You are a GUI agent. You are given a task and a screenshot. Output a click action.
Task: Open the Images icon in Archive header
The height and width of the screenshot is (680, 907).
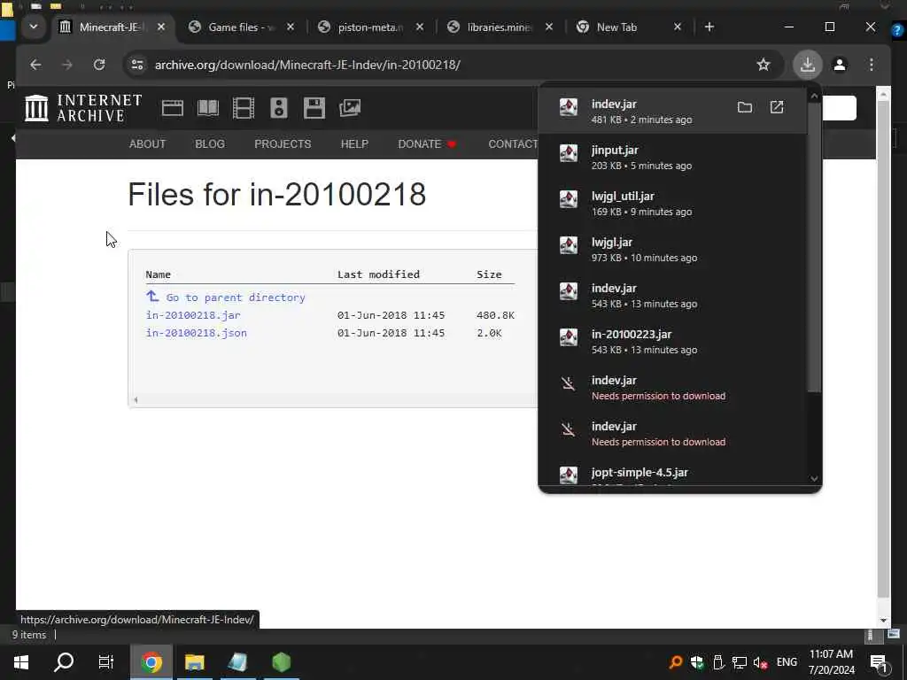pos(350,108)
